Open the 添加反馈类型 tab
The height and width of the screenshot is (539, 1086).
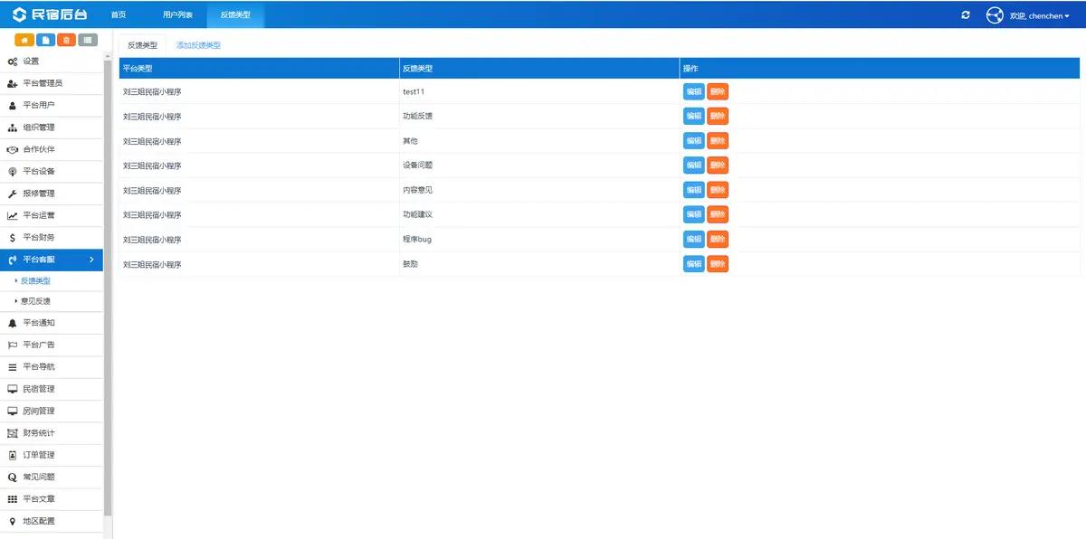point(198,45)
